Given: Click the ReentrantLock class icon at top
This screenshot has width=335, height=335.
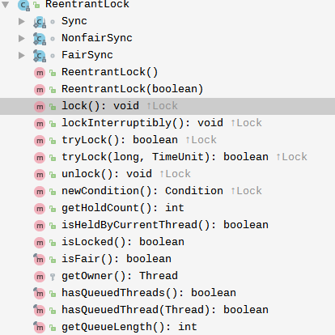Looking at the screenshot, I should pos(23,5).
